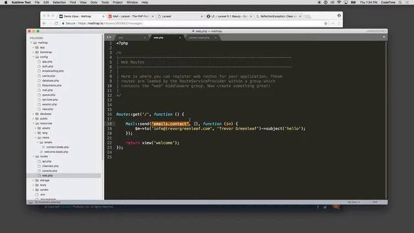The height and width of the screenshot is (233, 414).
Task: Open the Apple menu
Action: 6,3
